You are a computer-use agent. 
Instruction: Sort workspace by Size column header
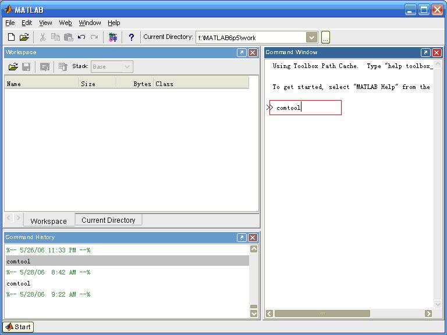point(98,84)
